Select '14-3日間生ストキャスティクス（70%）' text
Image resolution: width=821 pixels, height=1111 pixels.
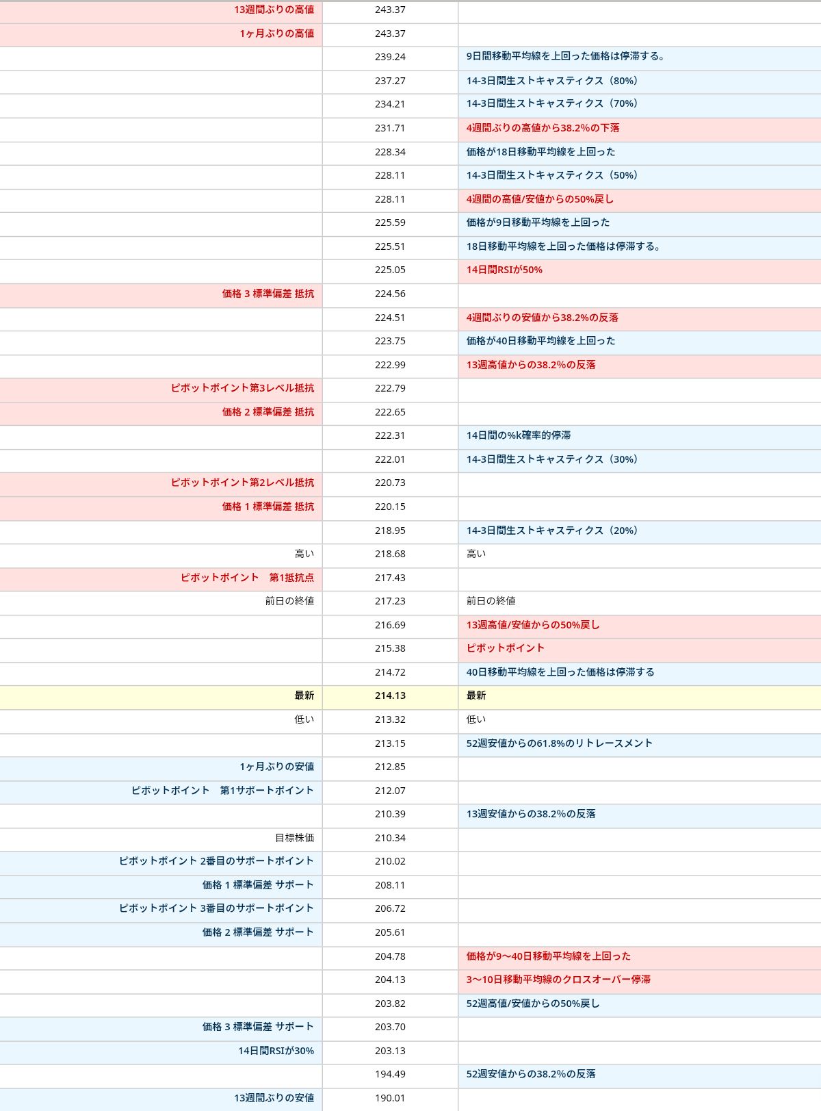(554, 104)
